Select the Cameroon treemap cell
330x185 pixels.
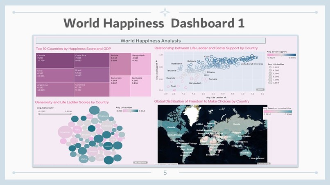click(x=120, y=86)
